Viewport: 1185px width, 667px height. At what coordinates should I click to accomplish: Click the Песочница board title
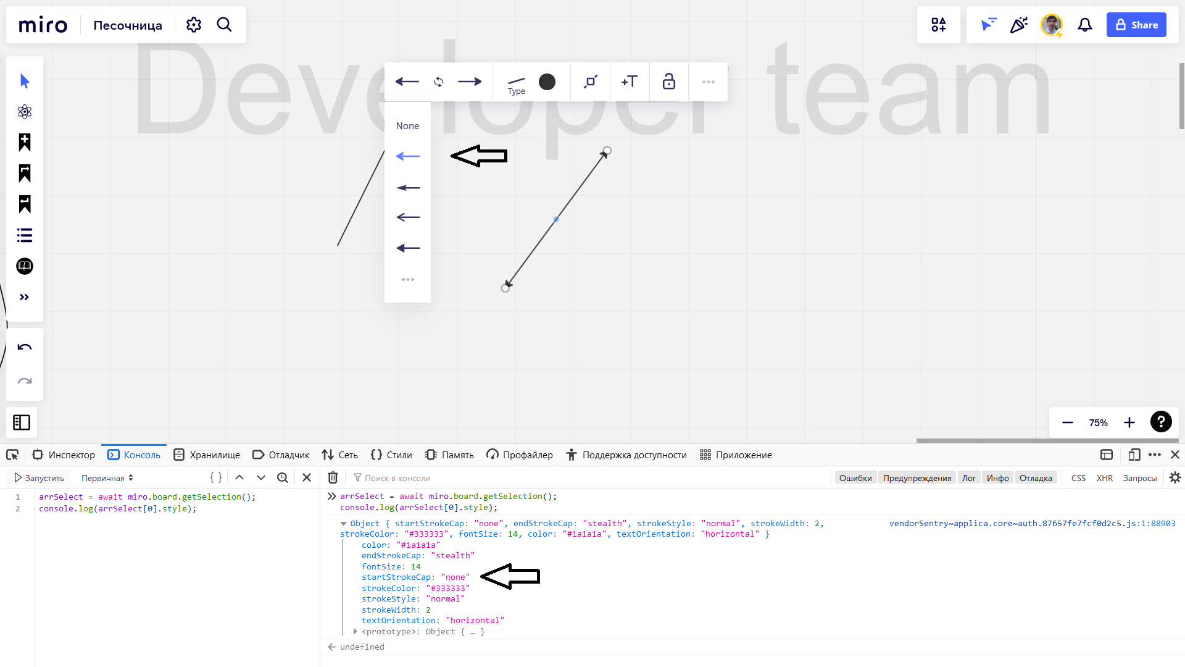[128, 25]
